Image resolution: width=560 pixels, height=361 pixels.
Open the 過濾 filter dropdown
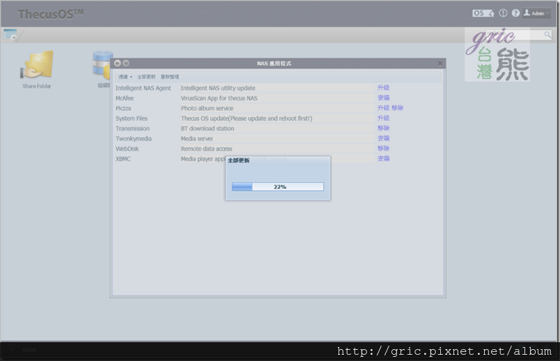click(x=125, y=77)
